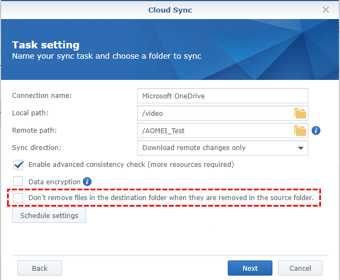Open the Local path folder browser icon
This screenshot has width=340, height=280.
[300, 113]
